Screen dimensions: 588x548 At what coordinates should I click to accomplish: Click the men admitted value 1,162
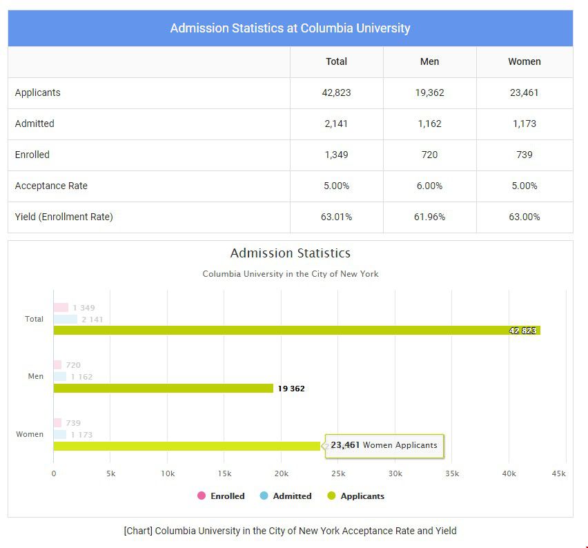(x=429, y=124)
